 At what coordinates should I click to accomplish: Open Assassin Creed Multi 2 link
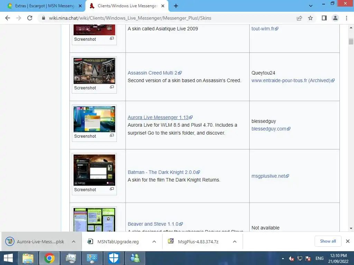pyautogui.click(x=155, y=73)
